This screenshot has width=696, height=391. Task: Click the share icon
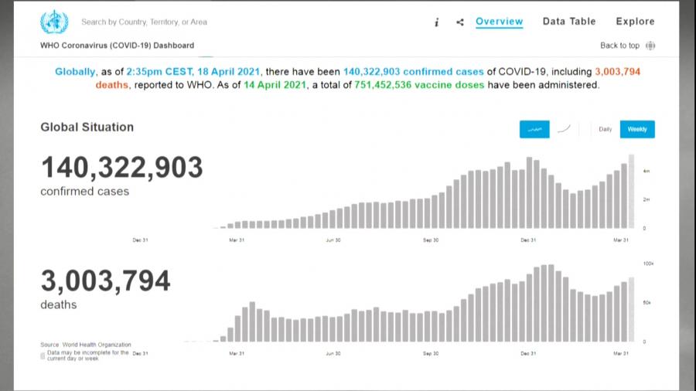460,22
